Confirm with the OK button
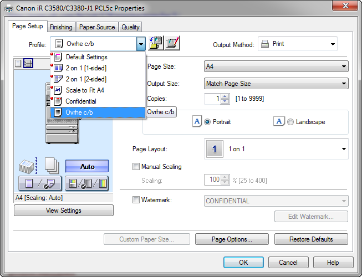 [x=243, y=262]
